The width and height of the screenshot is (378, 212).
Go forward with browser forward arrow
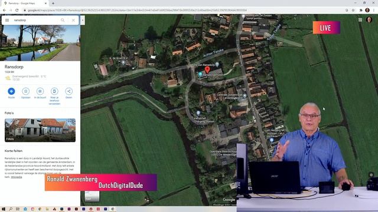click(11, 10)
